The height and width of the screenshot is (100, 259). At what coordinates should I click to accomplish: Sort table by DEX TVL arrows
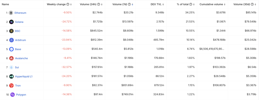point(163,5)
